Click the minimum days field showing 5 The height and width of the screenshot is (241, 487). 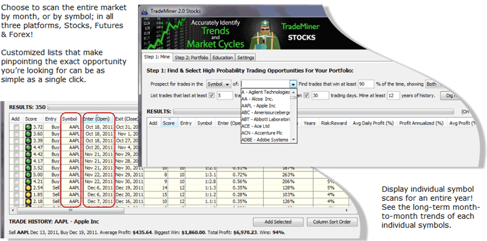click(x=224, y=95)
